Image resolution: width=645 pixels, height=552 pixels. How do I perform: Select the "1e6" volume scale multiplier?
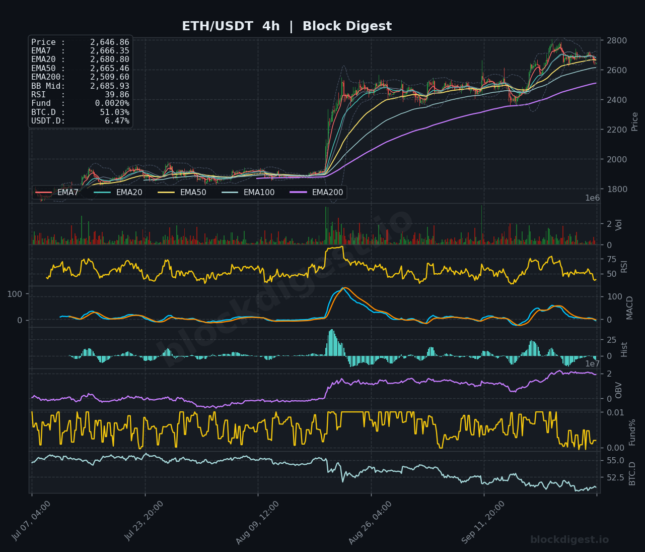click(x=593, y=198)
